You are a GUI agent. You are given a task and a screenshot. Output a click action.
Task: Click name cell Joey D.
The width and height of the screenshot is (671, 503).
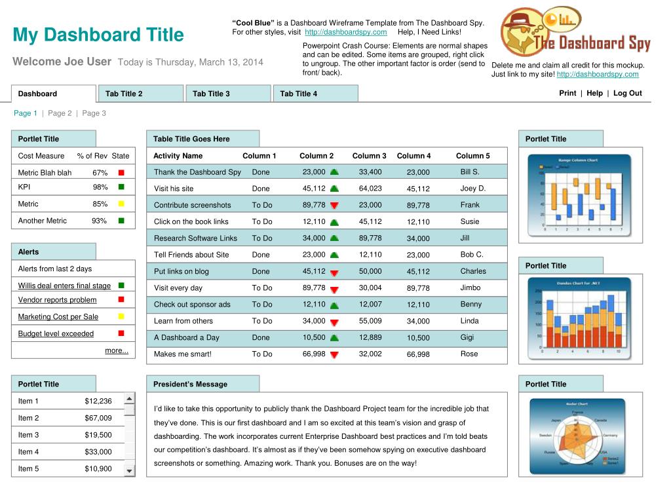473,189
